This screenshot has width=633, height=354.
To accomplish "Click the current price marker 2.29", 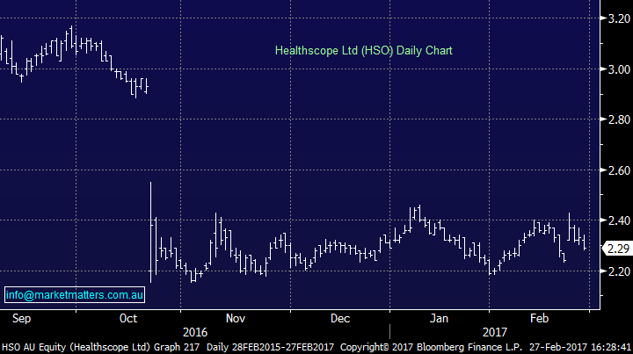I will (618, 249).
